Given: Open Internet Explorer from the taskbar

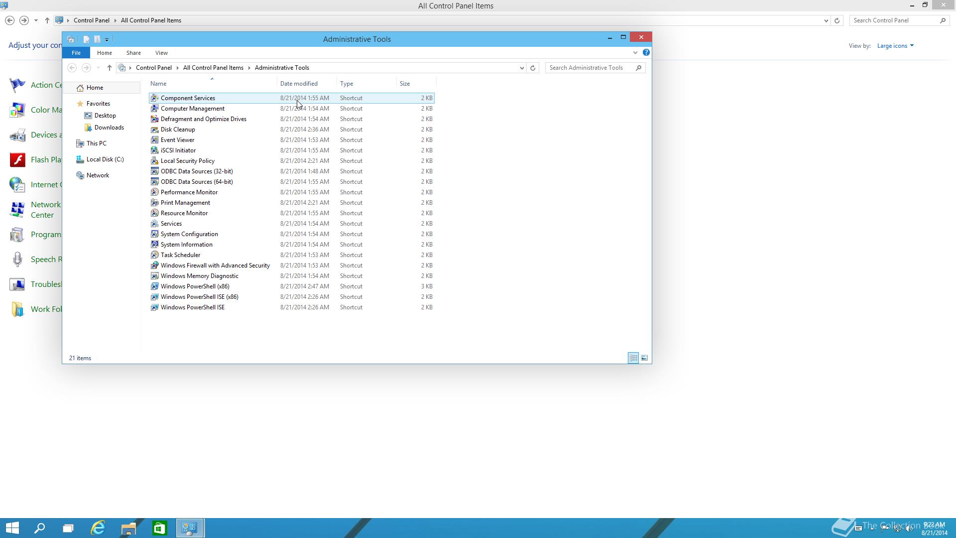Looking at the screenshot, I should pyautogui.click(x=99, y=528).
